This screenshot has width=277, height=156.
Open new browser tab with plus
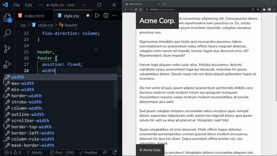[164, 4]
